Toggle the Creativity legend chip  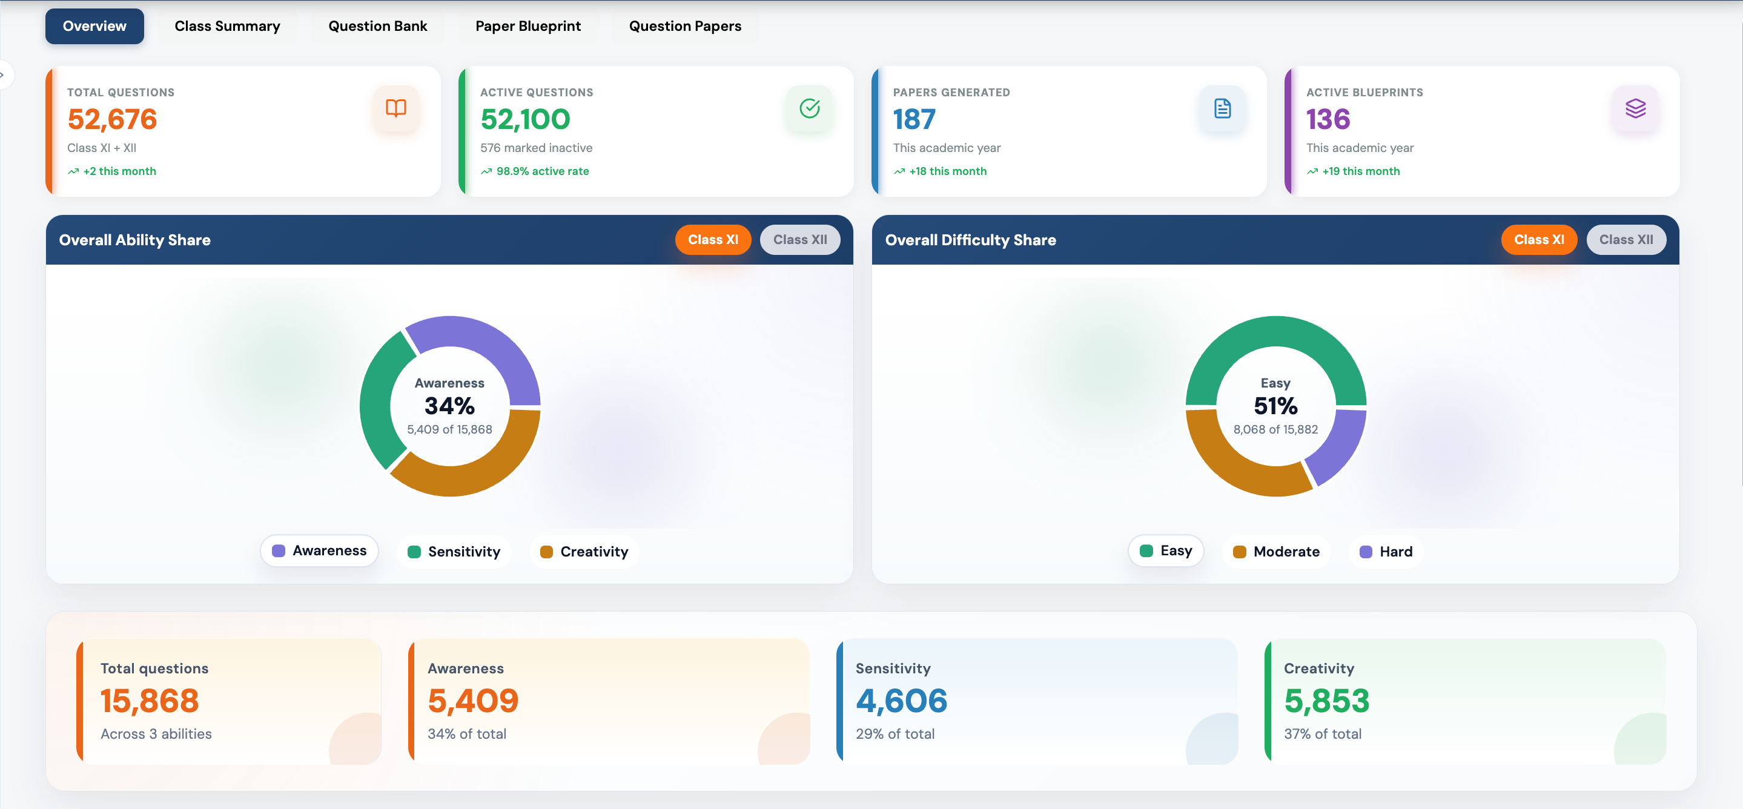584,552
